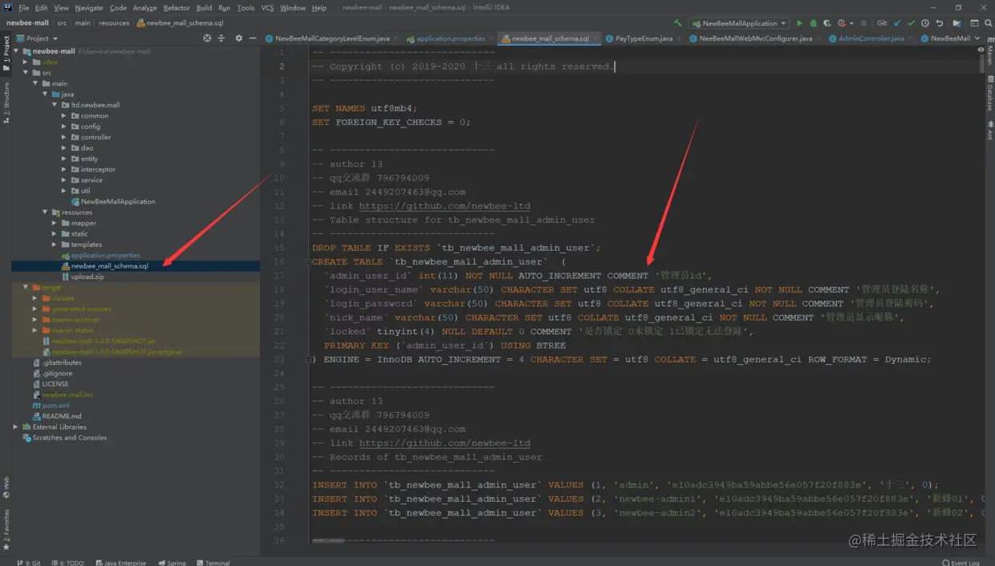Show hidden editor tabs dropdown
The width and height of the screenshot is (995, 566).
(978, 38)
